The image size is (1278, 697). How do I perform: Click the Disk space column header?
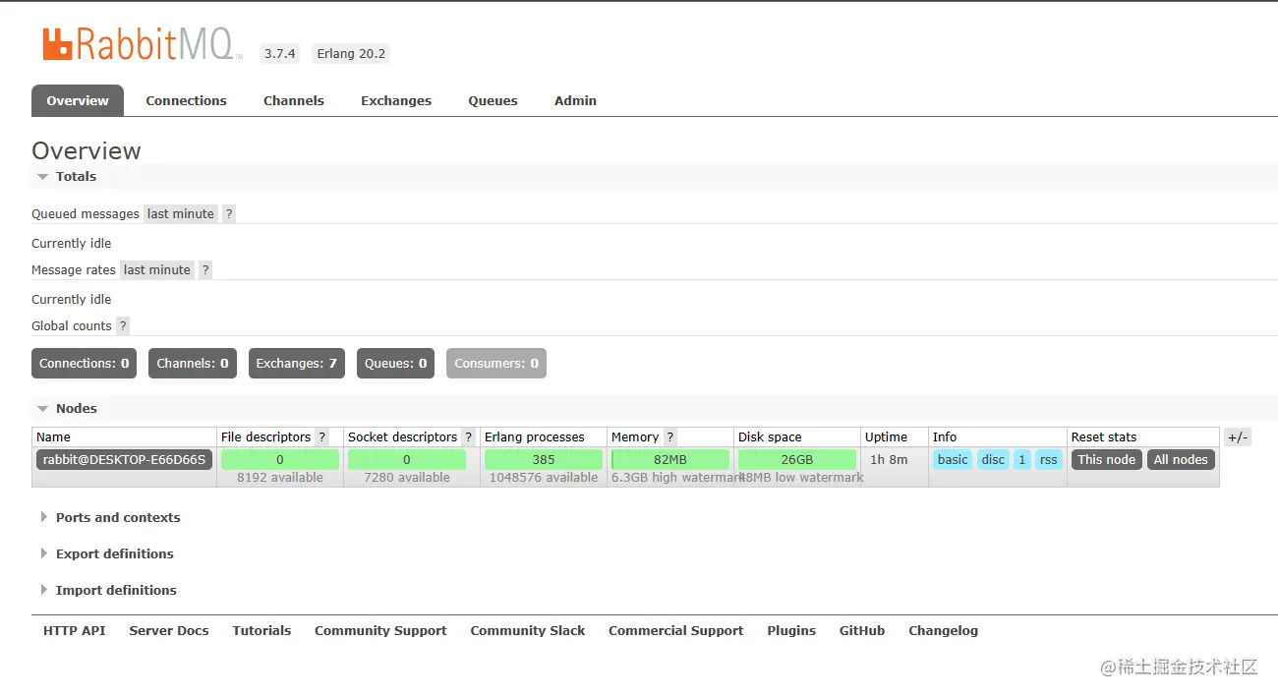point(770,437)
